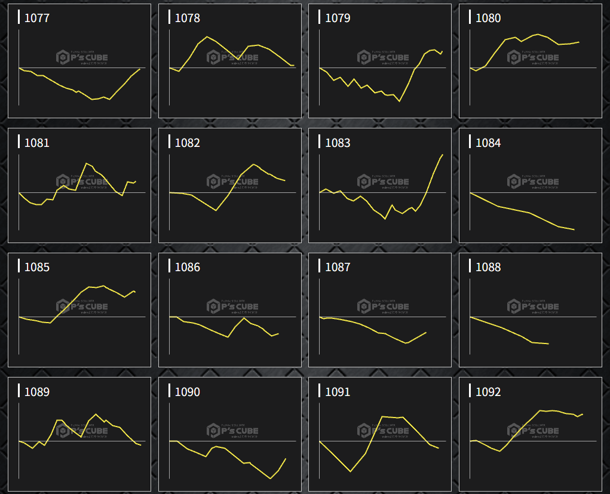Click the number label 1092
The height and width of the screenshot is (494, 610).
click(488, 392)
